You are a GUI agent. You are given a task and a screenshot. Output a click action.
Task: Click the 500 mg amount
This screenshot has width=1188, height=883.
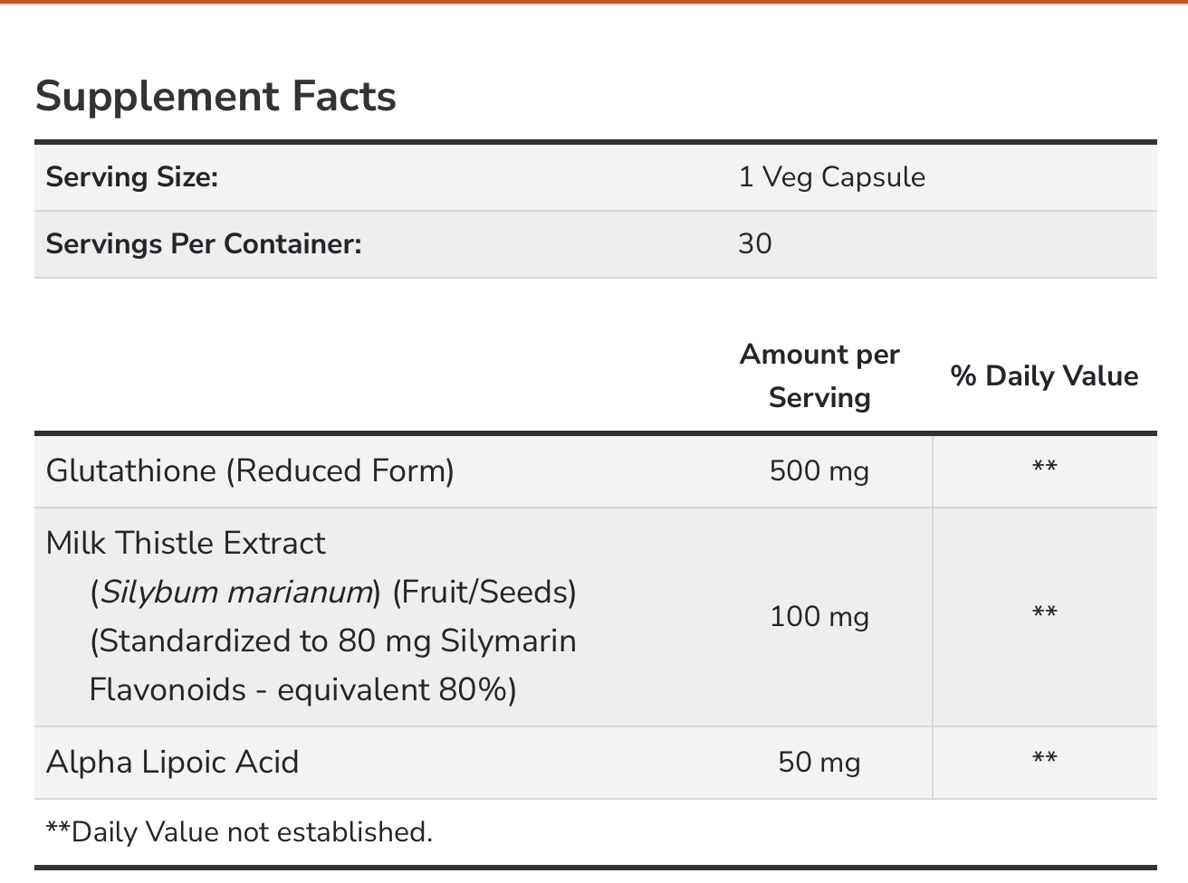pos(819,470)
